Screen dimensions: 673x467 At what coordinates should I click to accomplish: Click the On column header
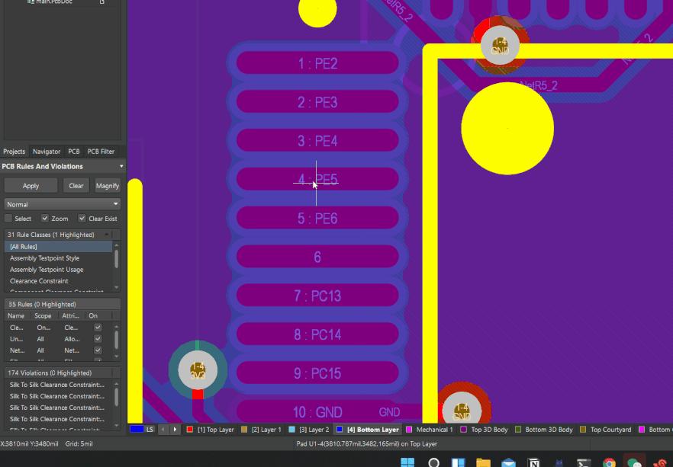click(93, 315)
